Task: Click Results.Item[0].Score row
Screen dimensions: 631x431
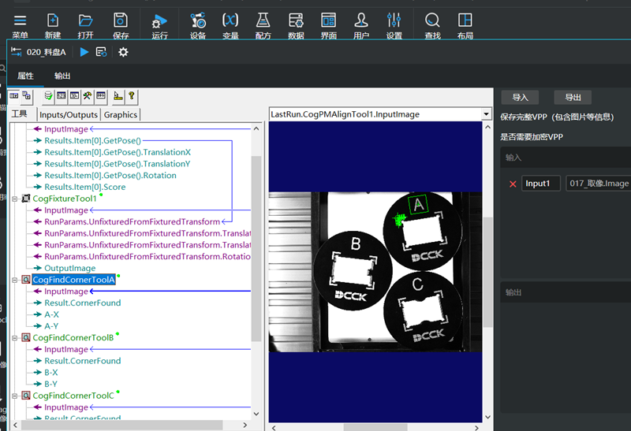Action: 85,187
